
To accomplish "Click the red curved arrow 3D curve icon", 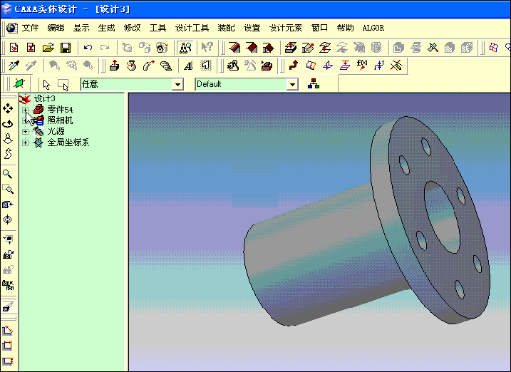I will [294, 66].
